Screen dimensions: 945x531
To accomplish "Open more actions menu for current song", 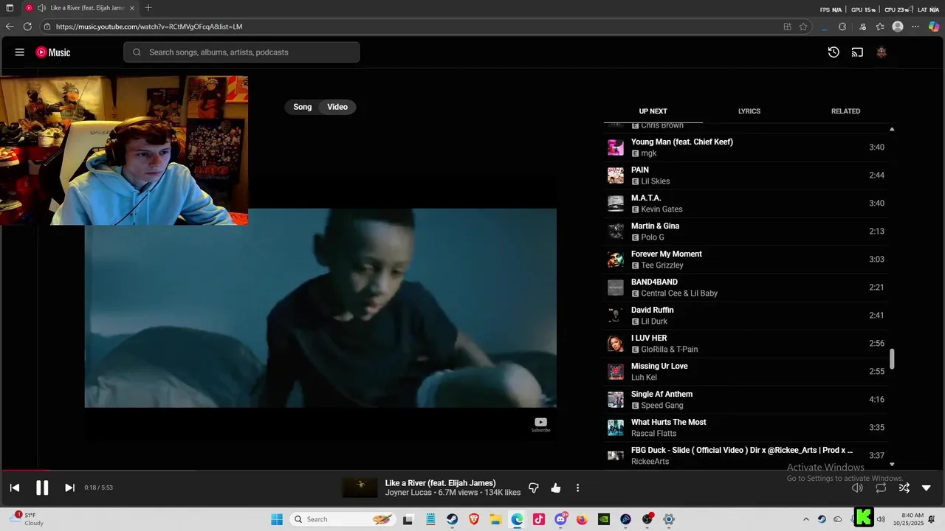I will [x=577, y=487].
